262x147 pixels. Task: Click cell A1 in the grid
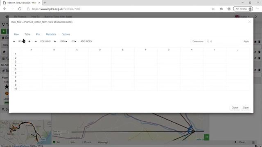pyautogui.click(x=31, y=54)
